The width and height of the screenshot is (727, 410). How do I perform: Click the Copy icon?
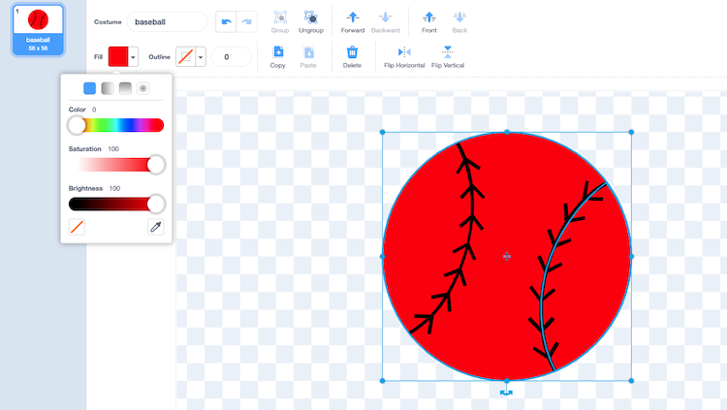point(278,52)
